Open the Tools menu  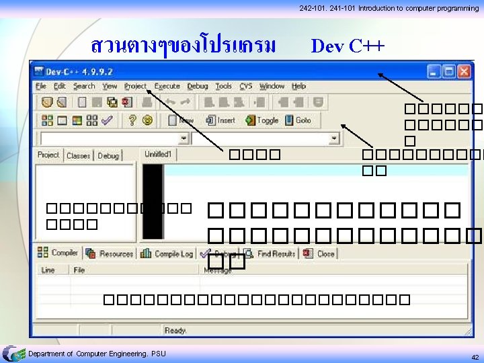pyautogui.click(x=223, y=86)
